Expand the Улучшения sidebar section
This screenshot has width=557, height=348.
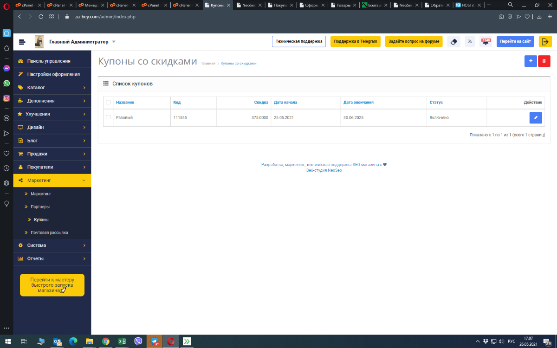pos(52,114)
